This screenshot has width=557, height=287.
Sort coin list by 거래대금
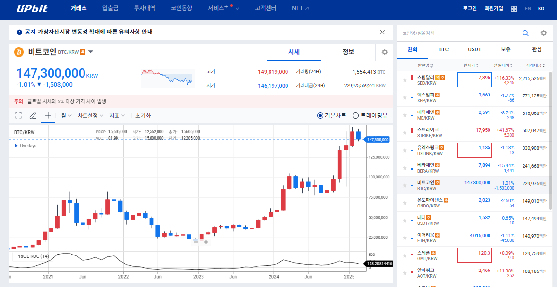pos(536,65)
